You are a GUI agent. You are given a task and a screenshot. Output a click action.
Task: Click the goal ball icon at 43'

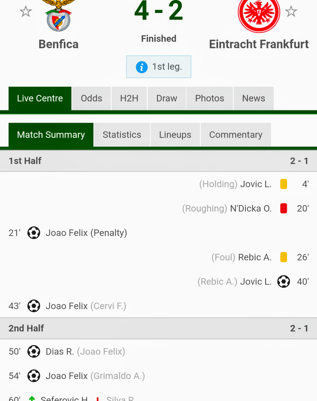pos(34,306)
